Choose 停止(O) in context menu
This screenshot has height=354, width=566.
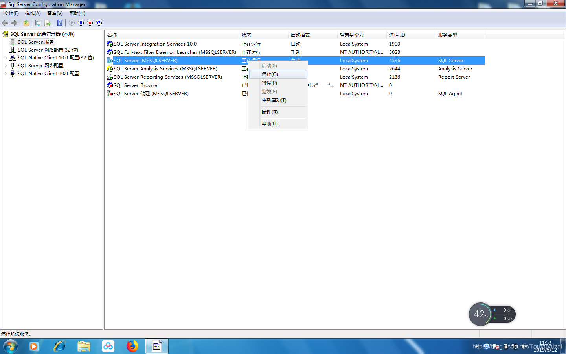[x=278, y=74]
